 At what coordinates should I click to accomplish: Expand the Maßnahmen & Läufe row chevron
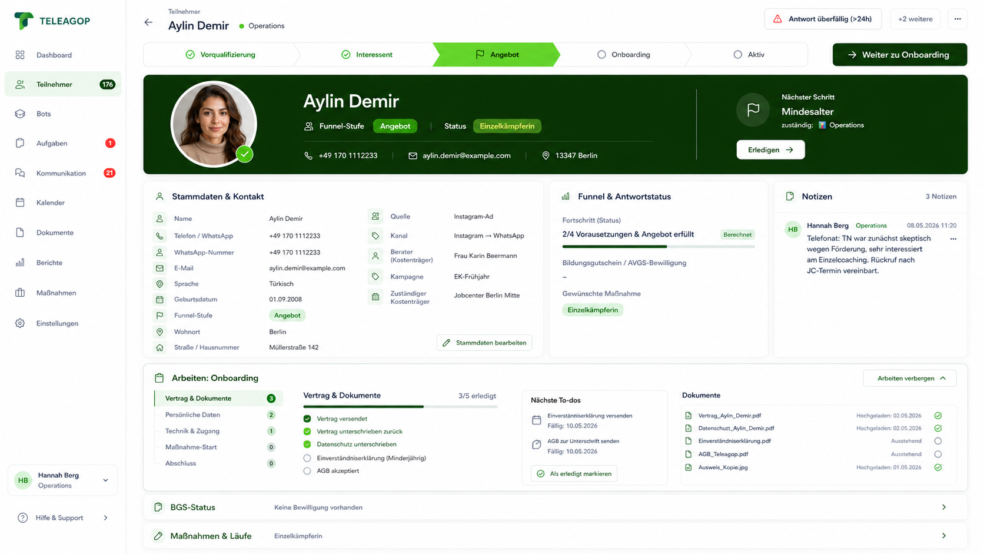coord(944,536)
